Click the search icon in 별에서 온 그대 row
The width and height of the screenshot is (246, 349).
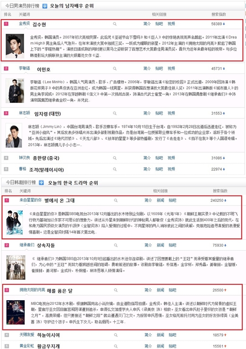point(116,200)
